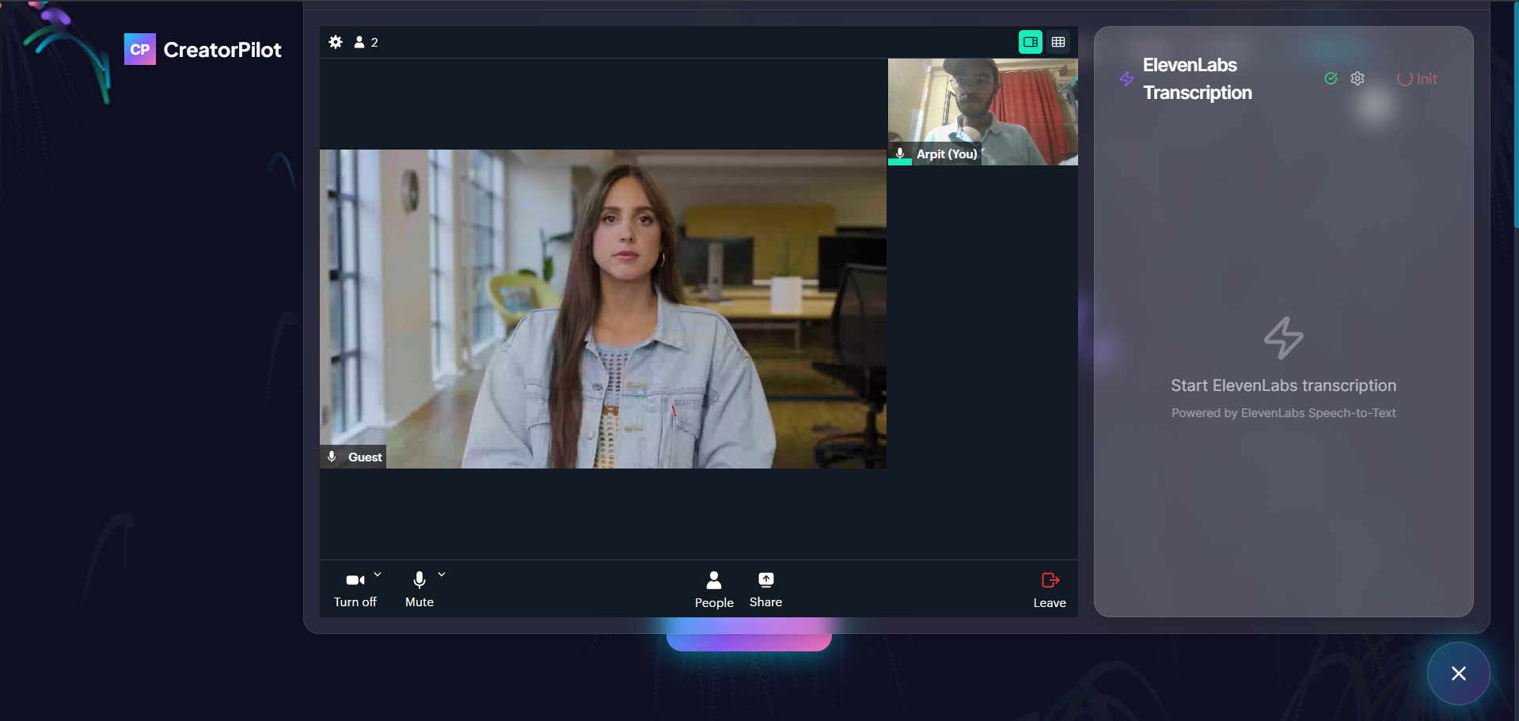This screenshot has height=721, width=1519.
Task: Click 'Start ElevenLabs transcription' text
Action: pos(1283,385)
